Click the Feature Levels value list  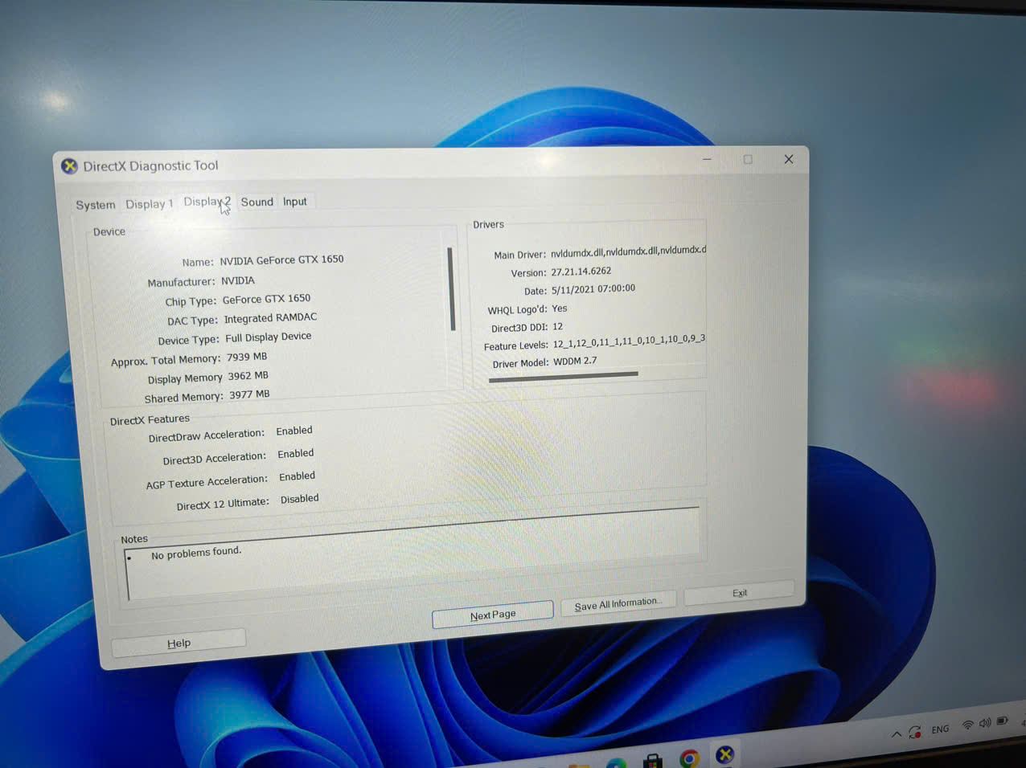629,341
